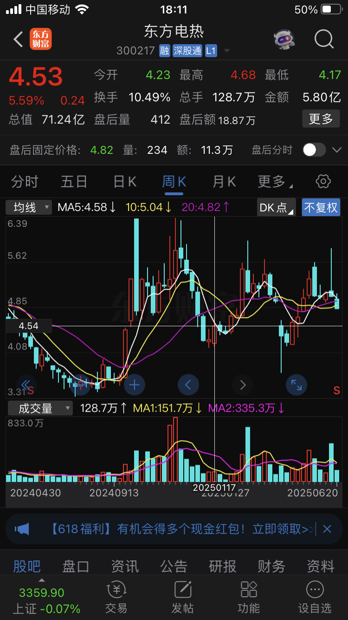Zoom in chart with plus button
This screenshot has width=348, height=620.
(x=135, y=384)
